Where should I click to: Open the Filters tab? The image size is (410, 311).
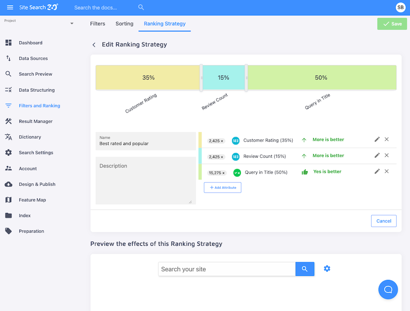click(97, 23)
